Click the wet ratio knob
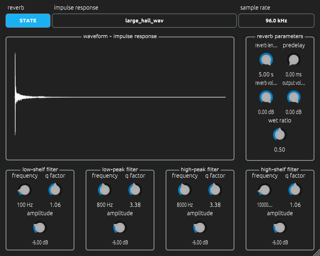 pos(279,135)
